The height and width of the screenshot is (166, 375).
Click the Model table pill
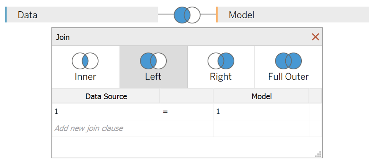[293, 15]
